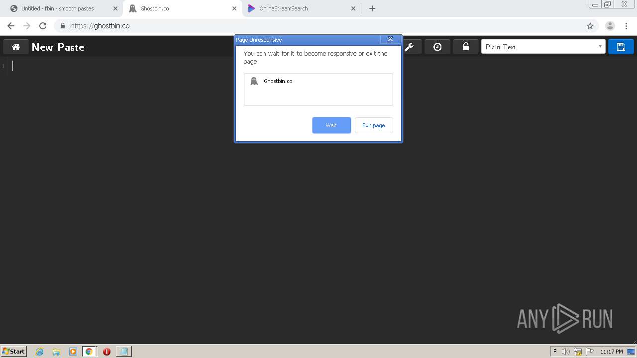Close the Ghostbin.co tab
This screenshot has width=637, height=358.
pos(234,8)
